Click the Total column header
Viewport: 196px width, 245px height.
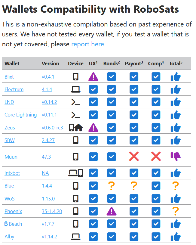click(x=176, y=64)
